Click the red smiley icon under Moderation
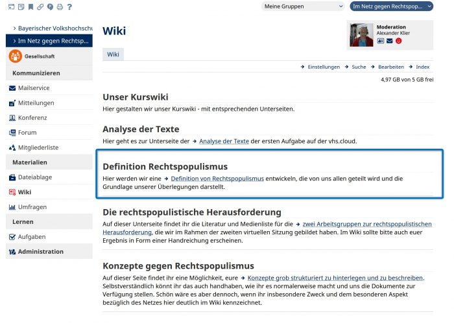Screen dimensions: 454x323 click(x=399, y=41)
